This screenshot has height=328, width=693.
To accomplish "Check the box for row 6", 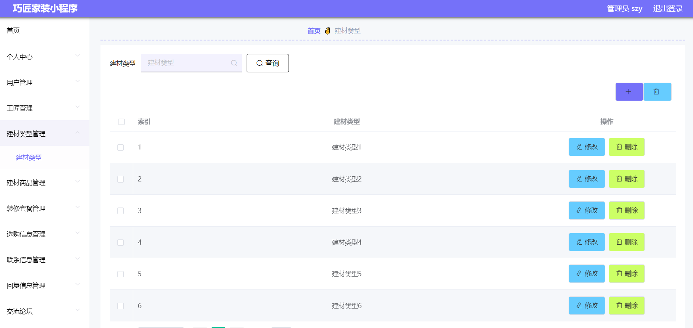I will (x=120, y=306).
